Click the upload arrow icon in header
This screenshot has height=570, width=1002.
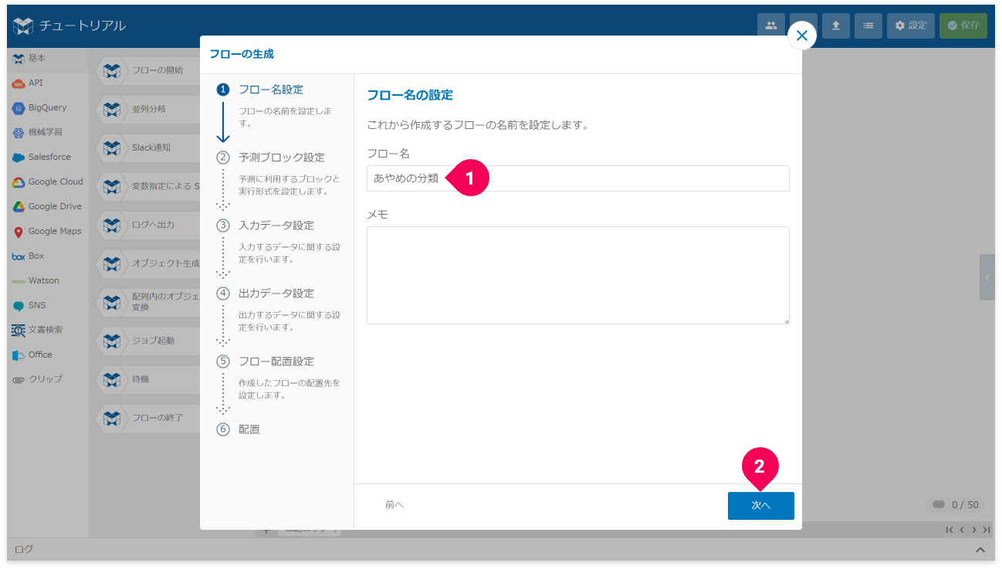pyautogui.click(x=835, y=25)
